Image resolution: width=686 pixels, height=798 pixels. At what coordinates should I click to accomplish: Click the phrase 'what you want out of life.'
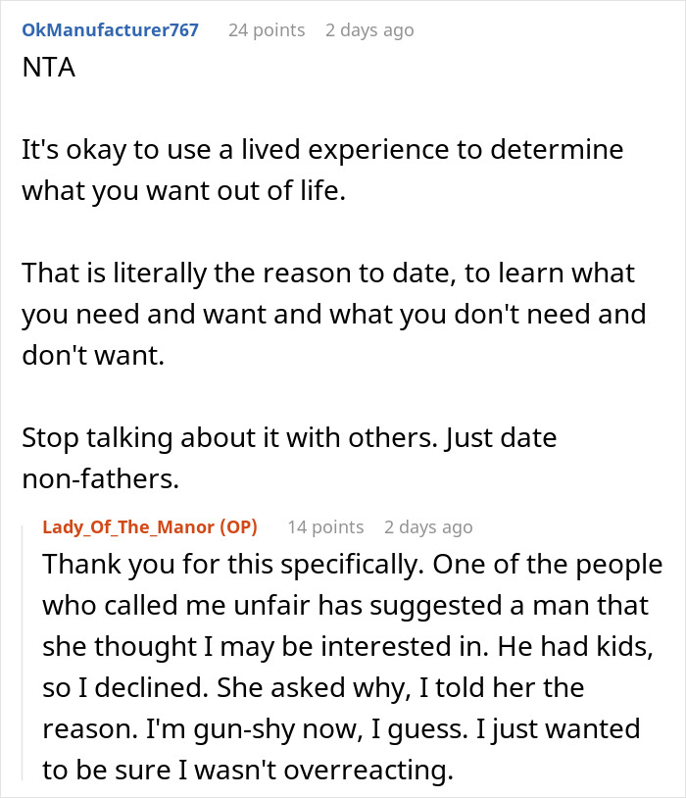coord(183,192)
